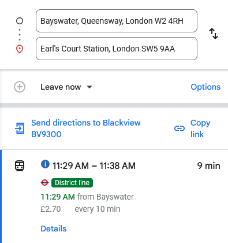Edit the Bayswater starting point field
Viewport: 228px width, 243px height.
tap(117, 21)
